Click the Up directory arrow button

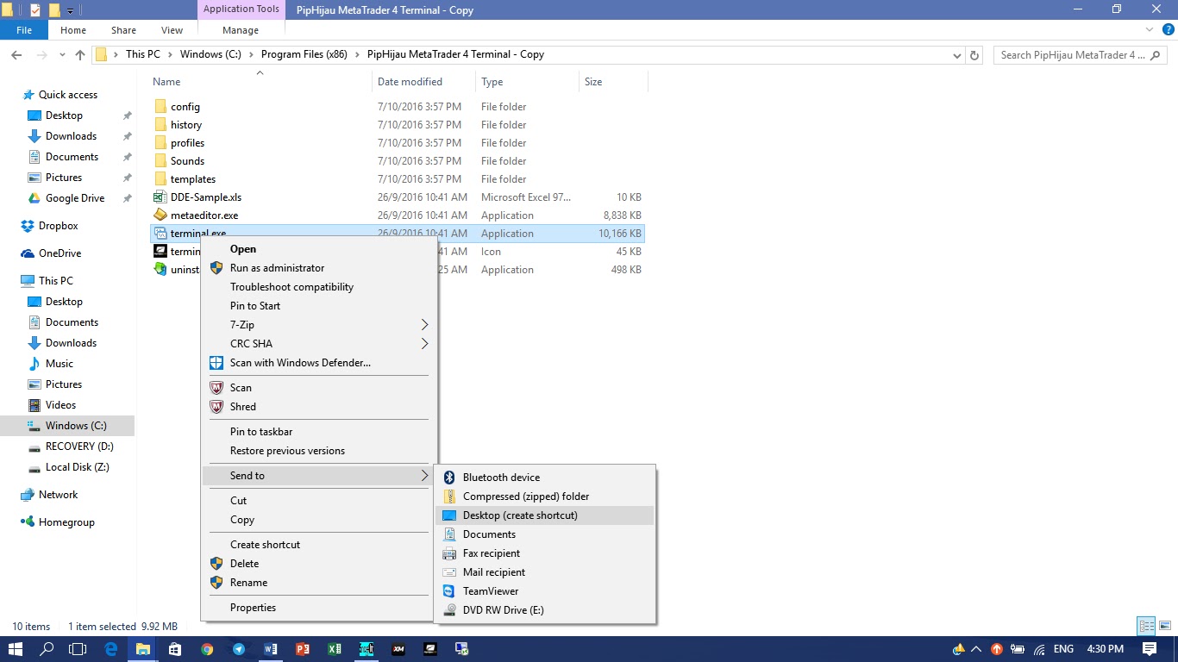[x=80, y=54]
